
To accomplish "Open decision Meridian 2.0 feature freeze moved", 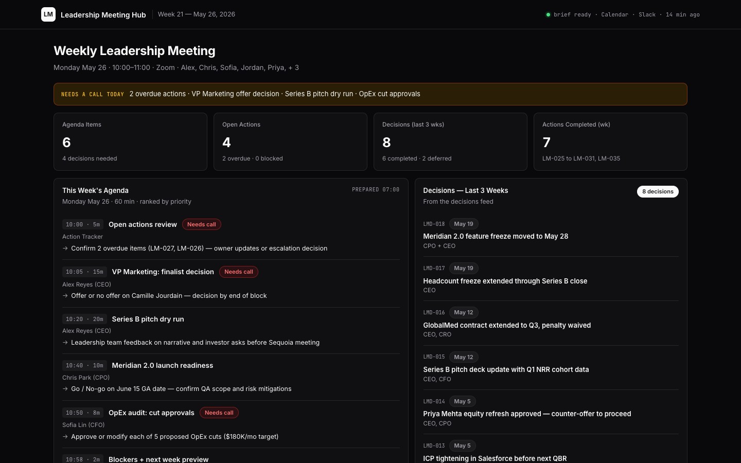I will pyautogui.click(x=496, y=236).
